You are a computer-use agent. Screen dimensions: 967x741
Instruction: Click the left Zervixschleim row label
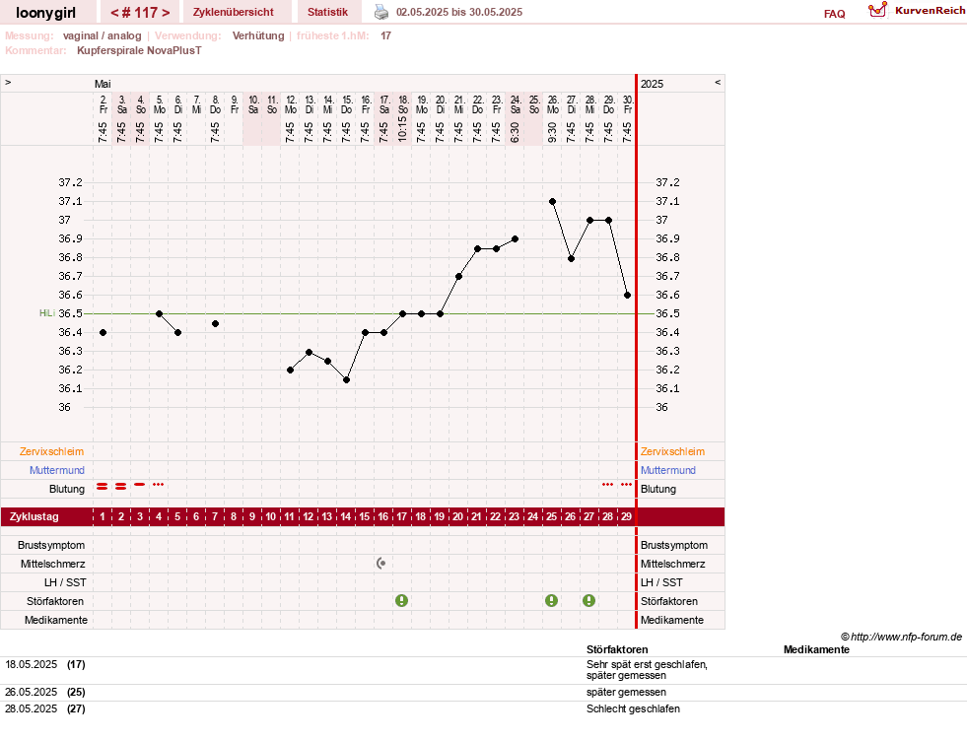coord(51,451)
